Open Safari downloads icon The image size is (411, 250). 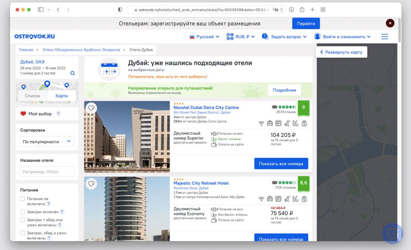click(x=292, y=10)
